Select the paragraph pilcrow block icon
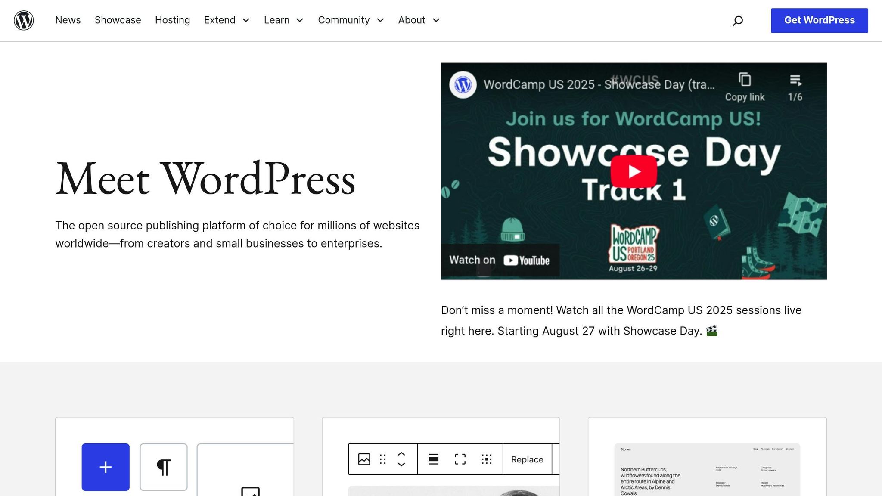The height and width of the screenshot is (496, 882). click(164, 467)
